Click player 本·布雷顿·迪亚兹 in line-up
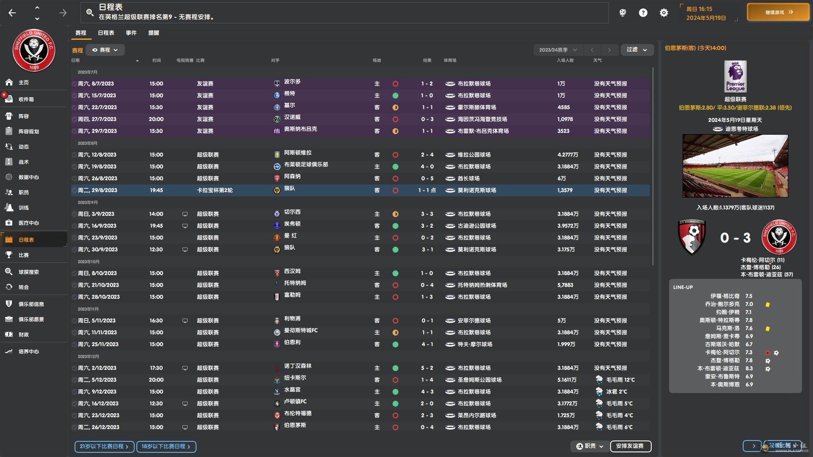Viewport: 813px width, 457px height. (x=718, y=369)
